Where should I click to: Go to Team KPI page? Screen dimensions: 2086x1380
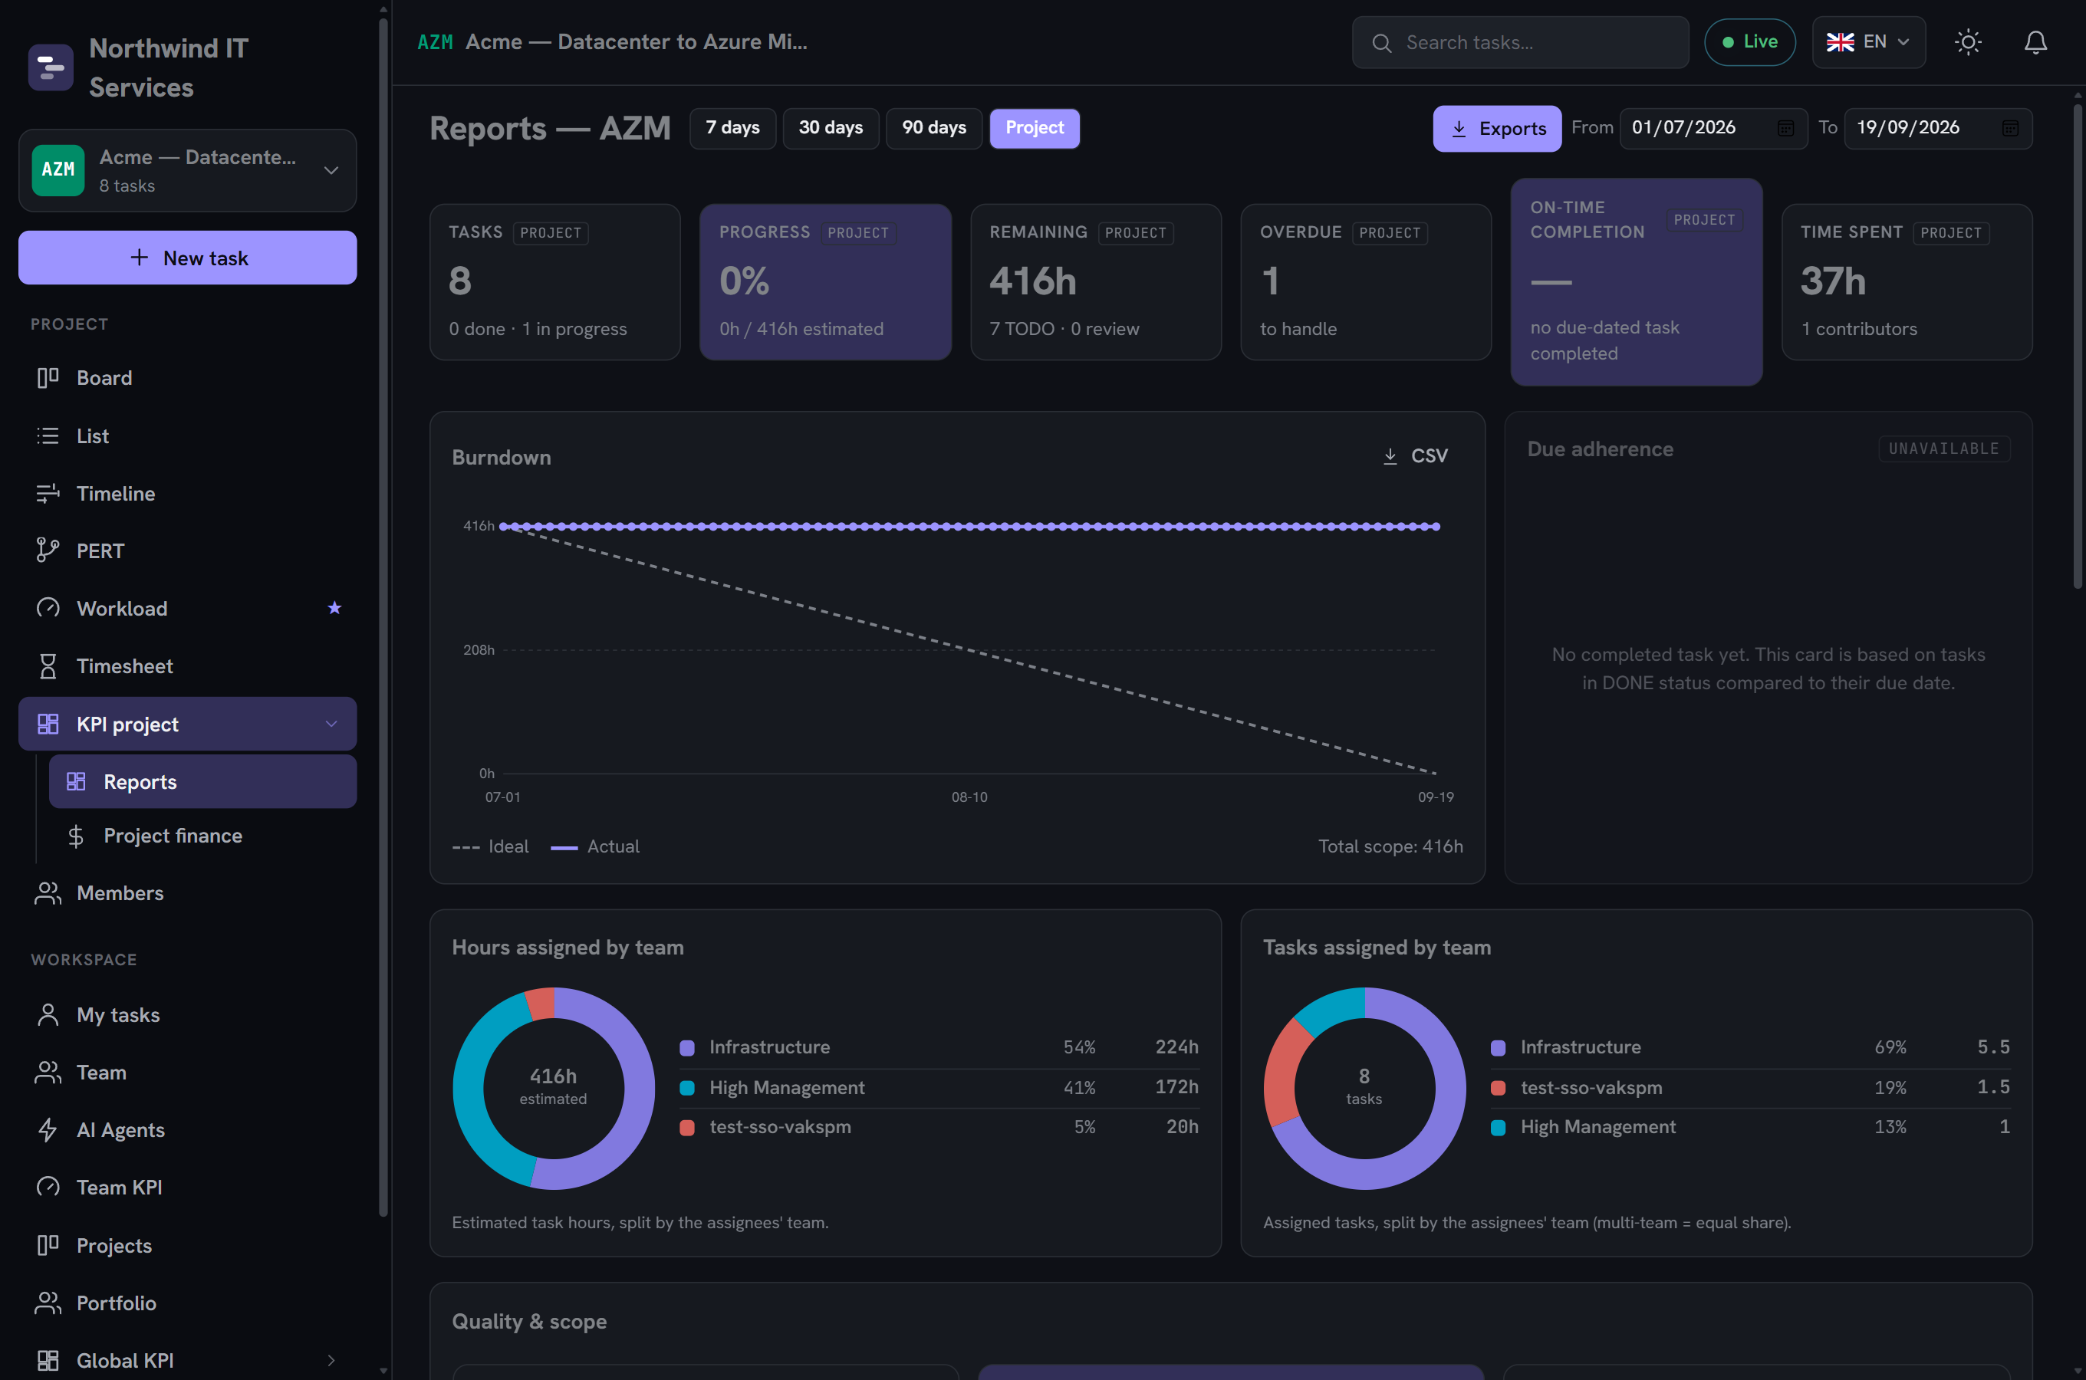click(x=187, y=1188)
